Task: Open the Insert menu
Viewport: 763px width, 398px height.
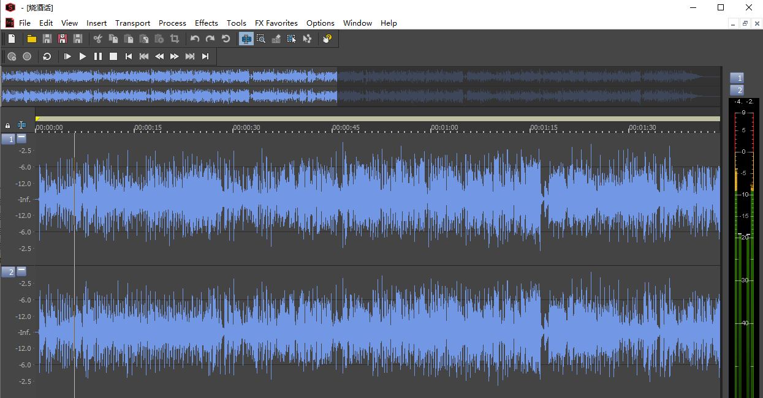Action: pyautogui.click(x=97, y=23)
